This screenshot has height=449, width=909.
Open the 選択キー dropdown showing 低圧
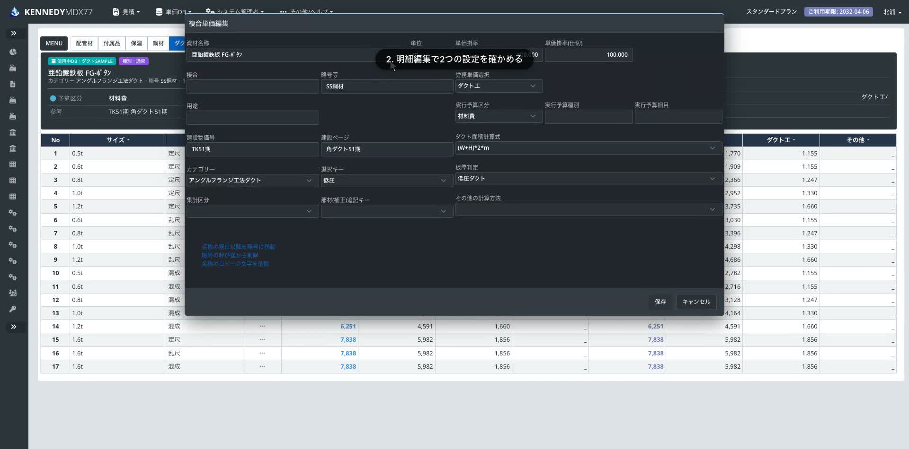[387, 181]
